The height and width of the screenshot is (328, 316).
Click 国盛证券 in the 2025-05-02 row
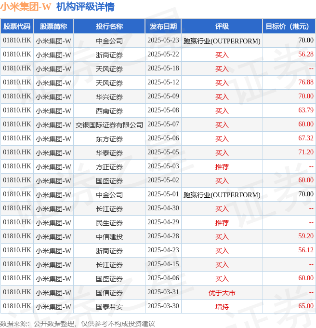[x=109, y=181]
